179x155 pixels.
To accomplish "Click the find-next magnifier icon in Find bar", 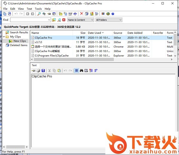I will click(x=59, y=20).
